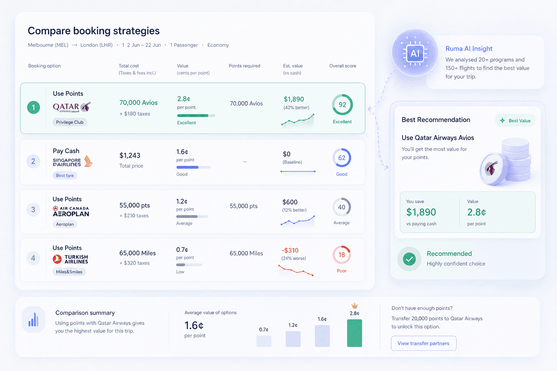Viewport: 557px width, 371px height.
Task: Click the Ruma AI chip icon
Action: pyautogui.click(x=415, y=54)
